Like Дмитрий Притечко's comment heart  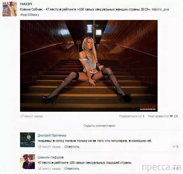(174, 147)
